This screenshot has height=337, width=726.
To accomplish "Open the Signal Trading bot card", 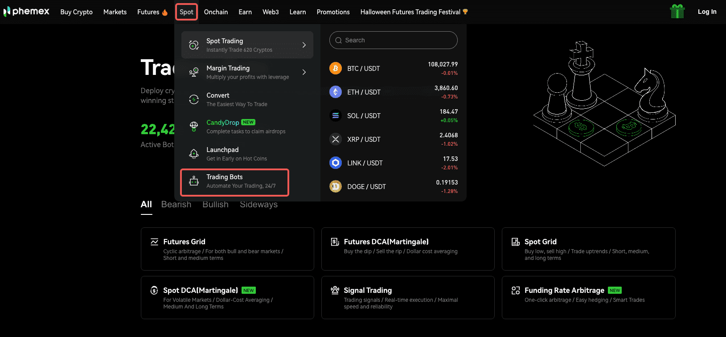I will tap(407, 297).
